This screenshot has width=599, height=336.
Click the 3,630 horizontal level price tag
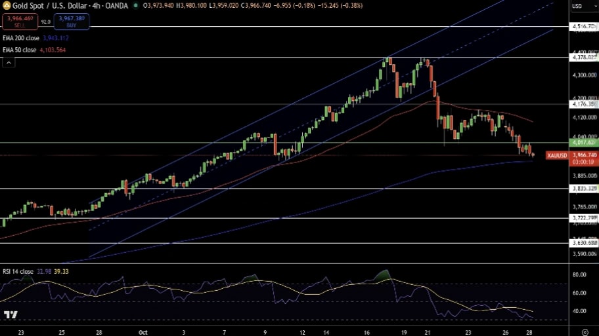click(x=584, y=242)
